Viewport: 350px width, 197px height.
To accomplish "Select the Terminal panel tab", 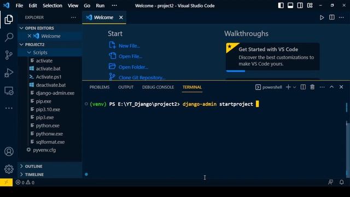I will pyautogui.click(x=192, y=87).
